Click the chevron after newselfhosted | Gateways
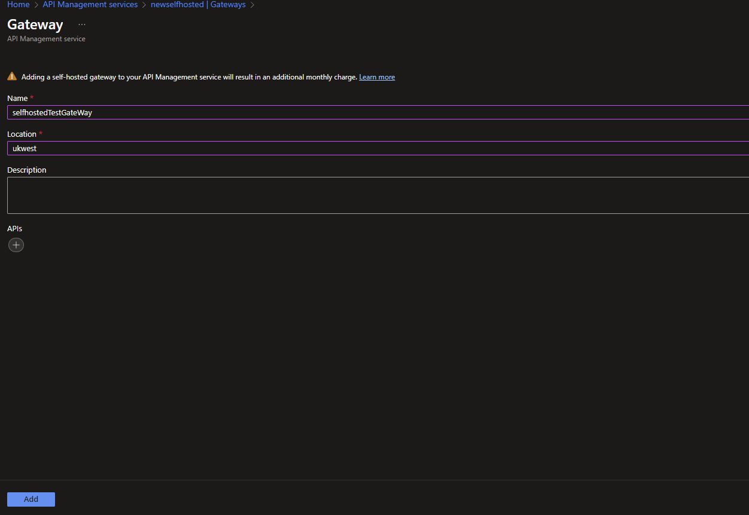Image resolution: width=749 pixels, height=515 pixels. click(x=252, y=5)
